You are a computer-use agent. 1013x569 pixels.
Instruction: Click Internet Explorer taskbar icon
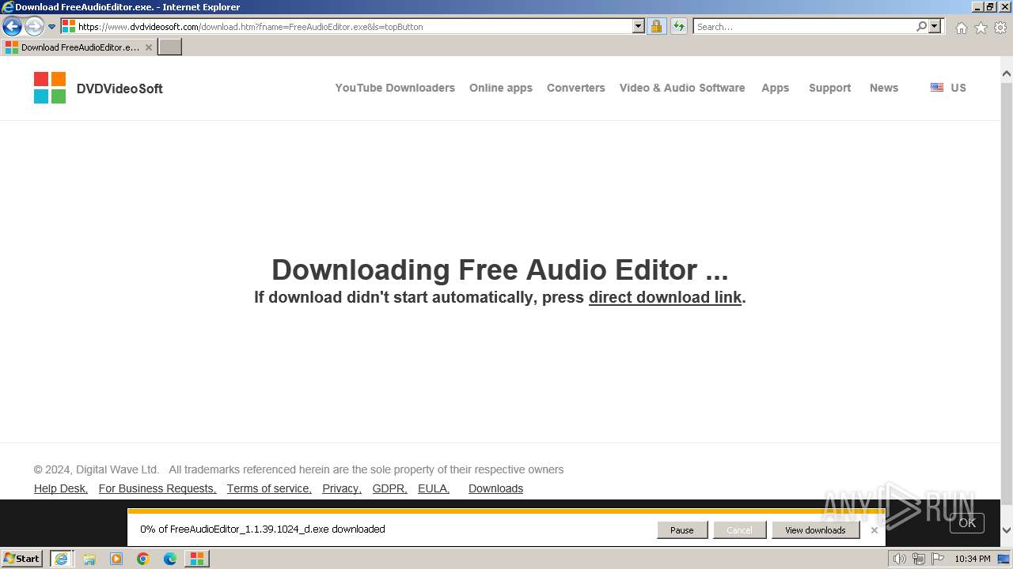[61, 559]
